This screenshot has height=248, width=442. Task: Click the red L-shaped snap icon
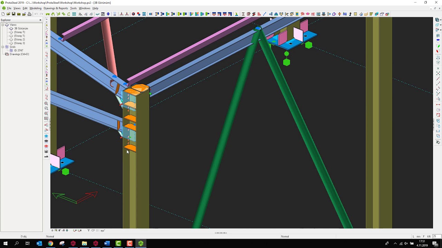pos(46,89)
